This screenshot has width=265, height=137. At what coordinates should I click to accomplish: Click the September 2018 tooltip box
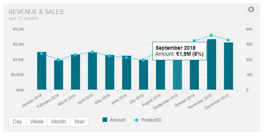pos(179,51)
